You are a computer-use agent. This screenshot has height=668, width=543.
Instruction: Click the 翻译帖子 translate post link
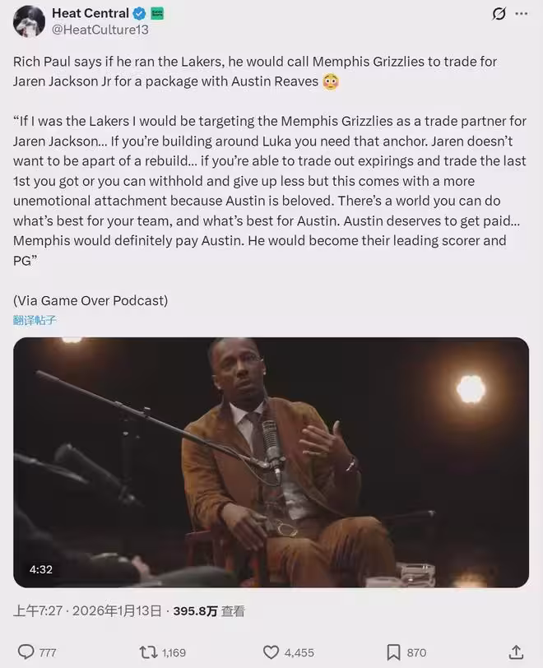35,320
